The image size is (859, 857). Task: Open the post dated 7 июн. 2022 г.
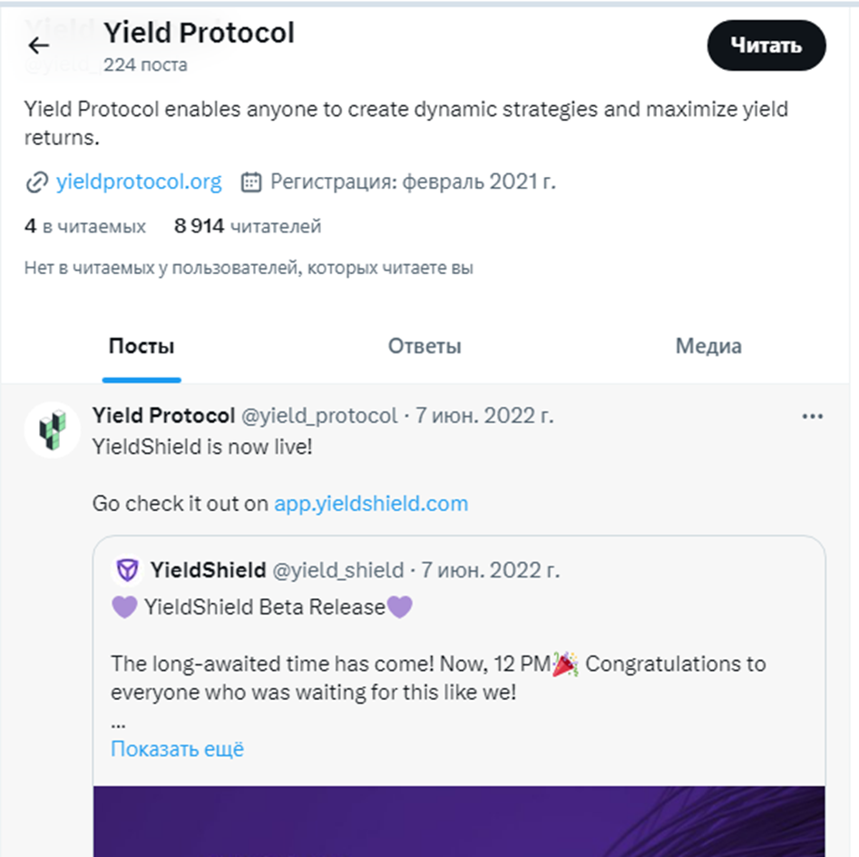tap(484, 416)
